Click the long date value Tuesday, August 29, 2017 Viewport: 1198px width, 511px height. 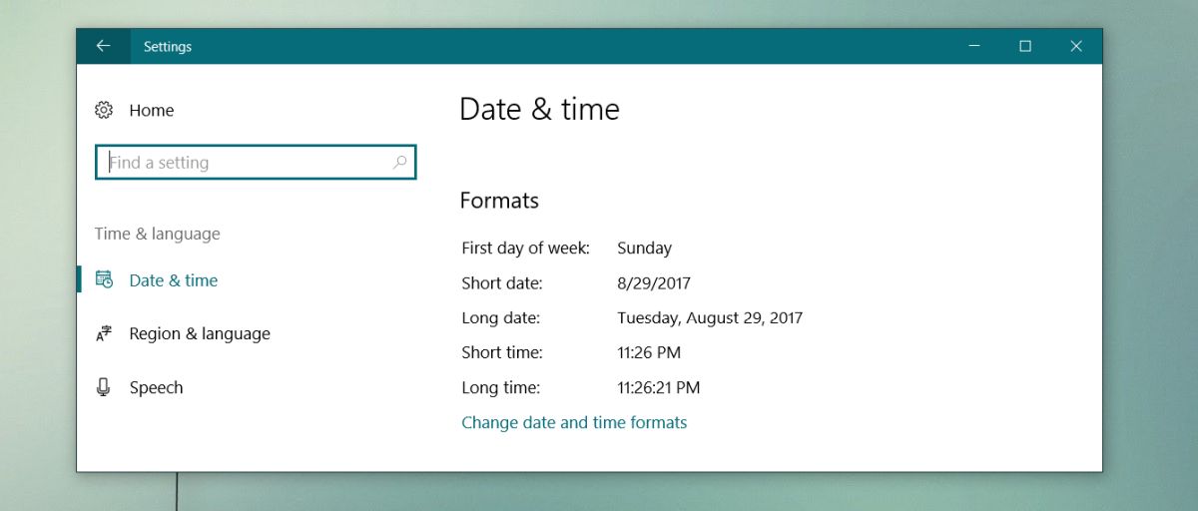pyautogui.click(x=710, y=318)
